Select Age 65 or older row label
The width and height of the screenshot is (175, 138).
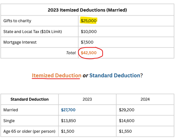click(x=29, y=132)
